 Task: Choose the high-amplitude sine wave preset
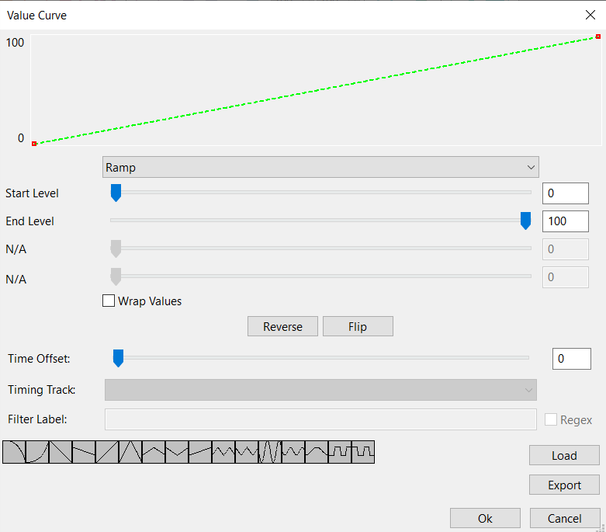pos(270,452)
